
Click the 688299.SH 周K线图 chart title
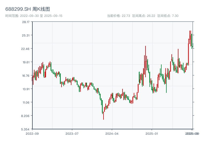[28, 9]
